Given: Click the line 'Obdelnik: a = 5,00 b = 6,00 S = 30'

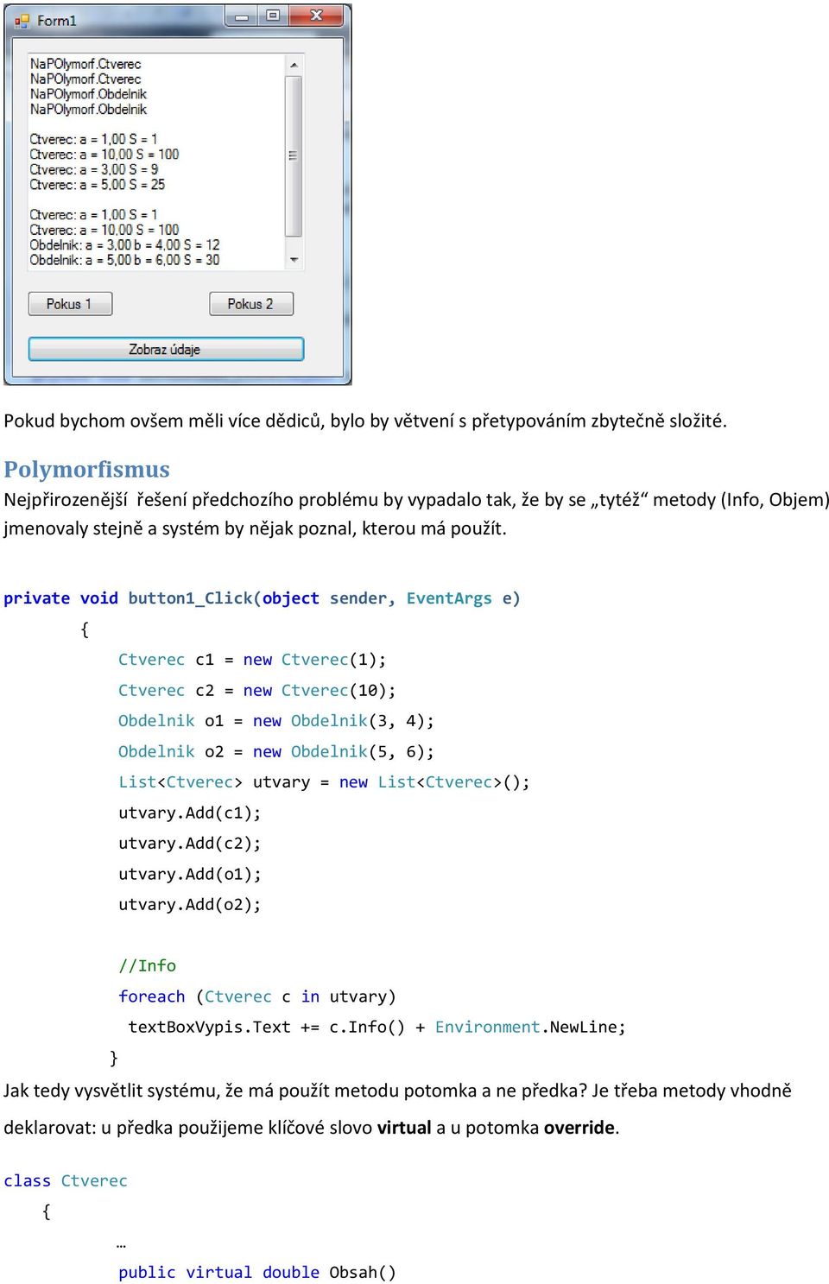Looking at the screenshot, I should pyautogui.click(x=125, y=260).
